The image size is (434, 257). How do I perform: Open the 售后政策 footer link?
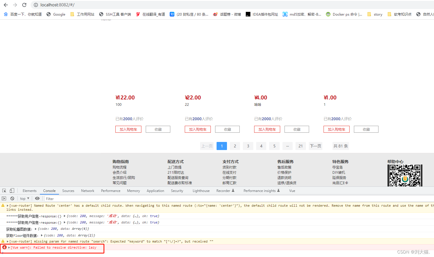pyautogui.click(x=284, y=167)
